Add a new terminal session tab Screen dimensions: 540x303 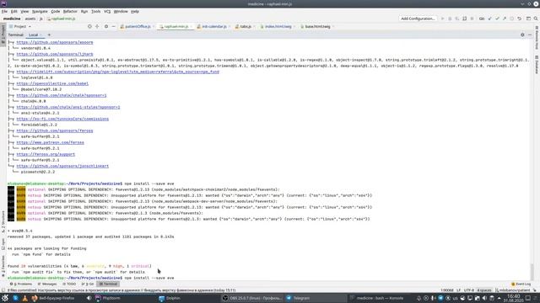pos(49,35)
